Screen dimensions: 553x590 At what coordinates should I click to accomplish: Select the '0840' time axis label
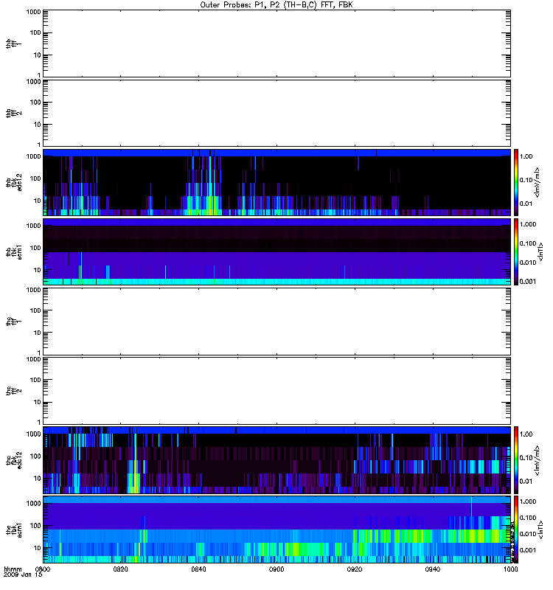click(x=198, y=569)
